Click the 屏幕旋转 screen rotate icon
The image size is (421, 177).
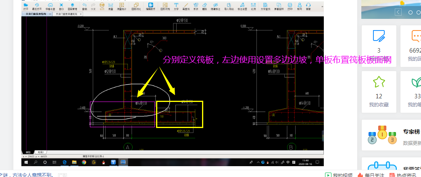[279, 7]
